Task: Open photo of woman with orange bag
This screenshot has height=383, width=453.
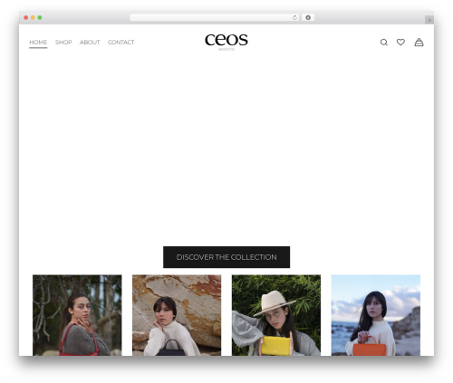Action: (376, 315)
